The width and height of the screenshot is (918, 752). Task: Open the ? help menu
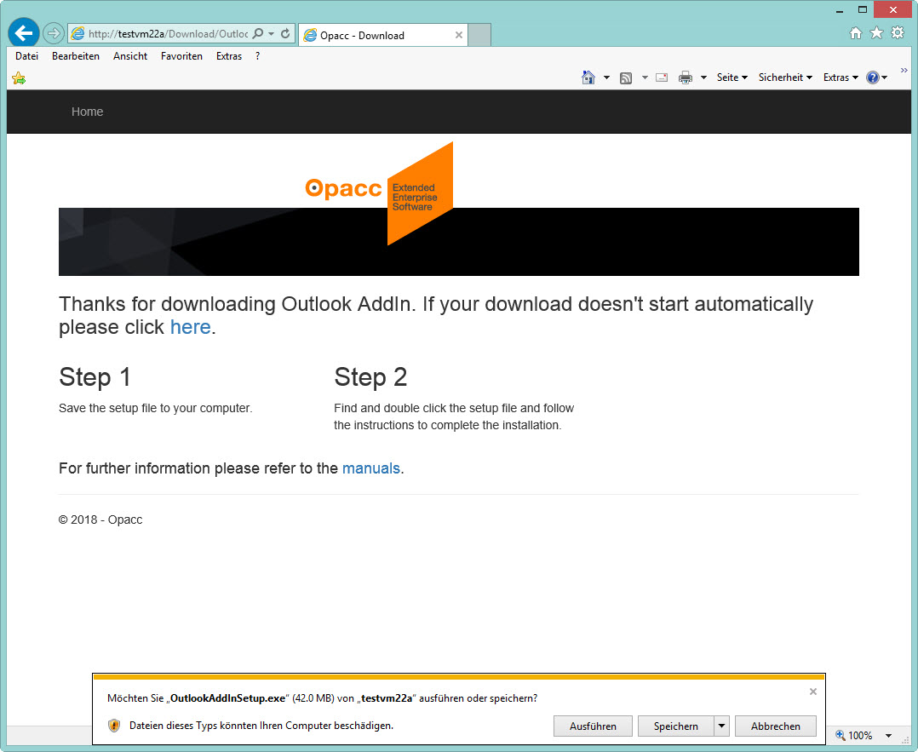[x=257, y=56]
